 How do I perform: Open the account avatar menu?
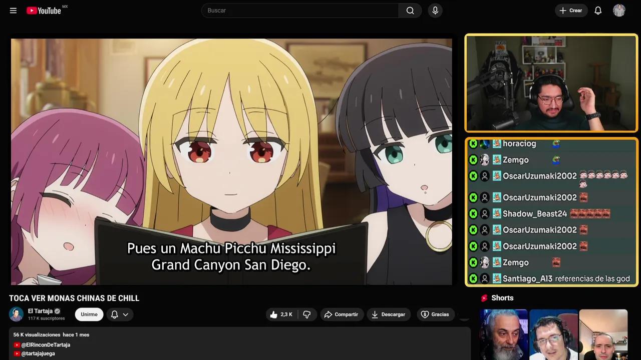(619, 10)
